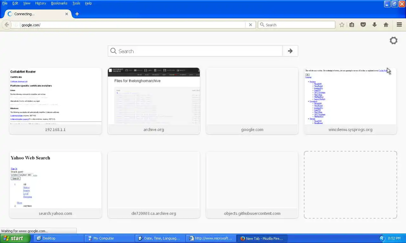406x243 pixels.
Task: Switch to New Tab Mozilla Firefox taskbar item
Action: 262,238
